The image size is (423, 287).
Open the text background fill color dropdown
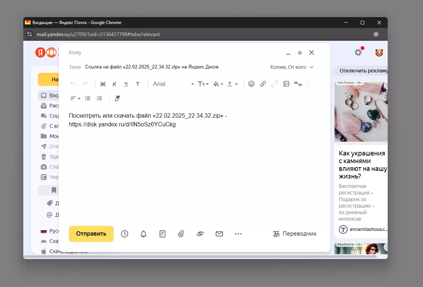pyautogui.click(x=218, y=84)
